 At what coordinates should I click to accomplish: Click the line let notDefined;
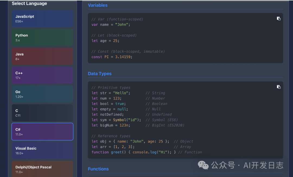pos(108,115)
